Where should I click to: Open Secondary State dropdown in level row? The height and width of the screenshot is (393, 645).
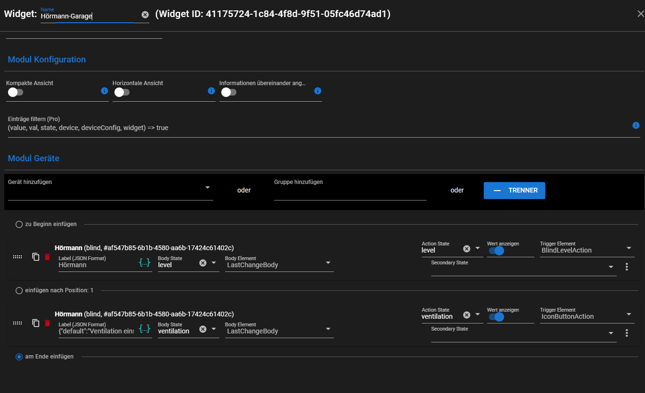click(610, 267)
